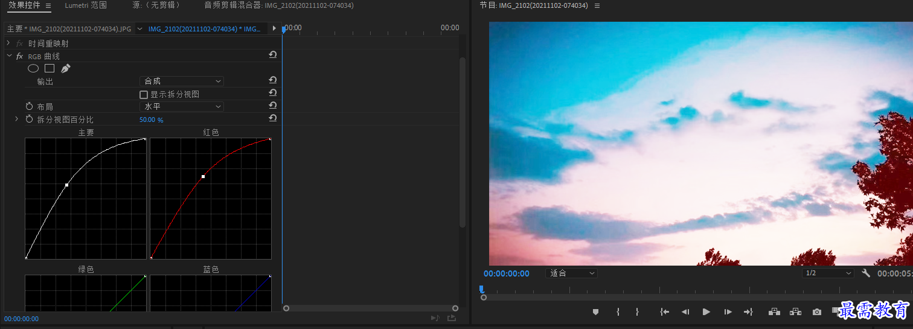
Task: Open the 布局 水平 dropdown
Action: [182, 106]
